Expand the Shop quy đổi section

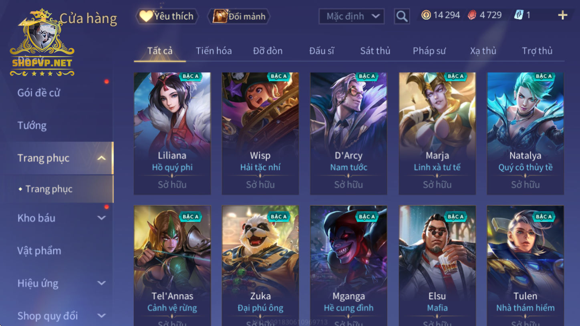(x=102, y=316)
